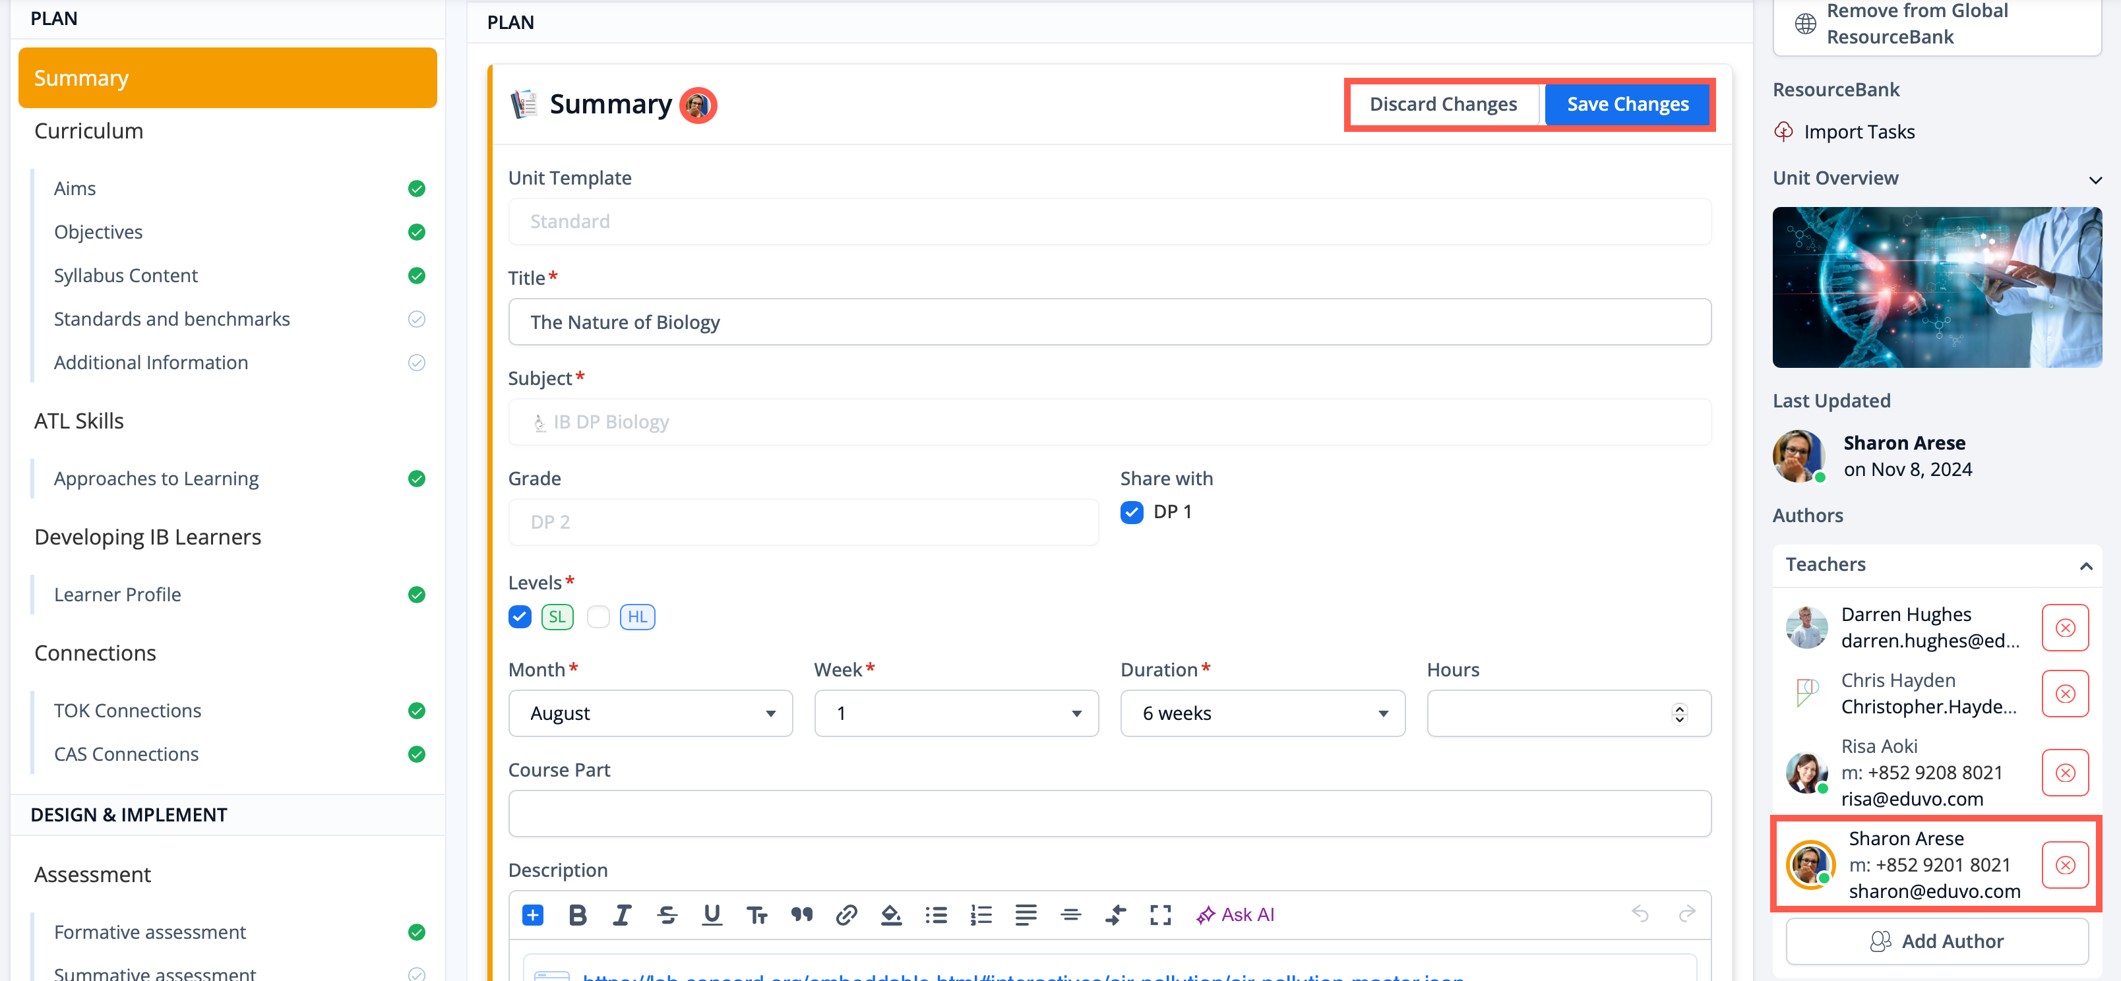
Task: Remove Darren Hughes from authors
Action: [2064, 628]
